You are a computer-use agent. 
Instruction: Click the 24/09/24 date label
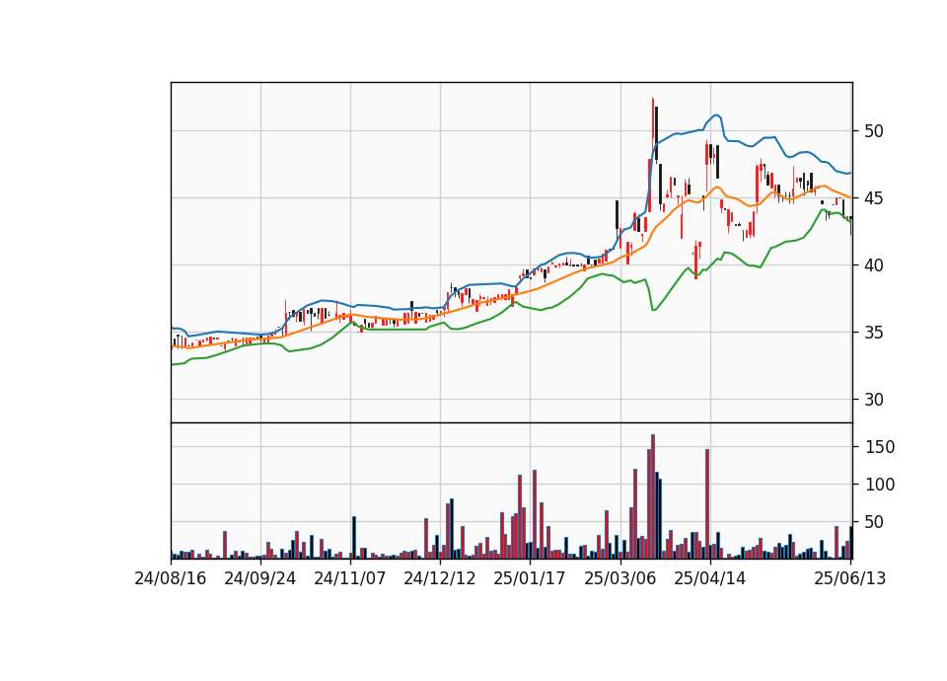tap(260, 578)
